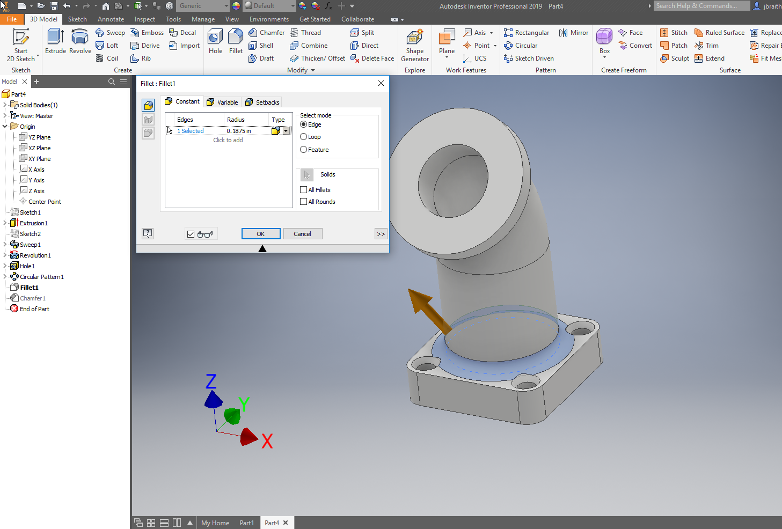Collapse the Origin folder
Image resolution: width=782 pixels, height=529 pixels.
[5, 127]
